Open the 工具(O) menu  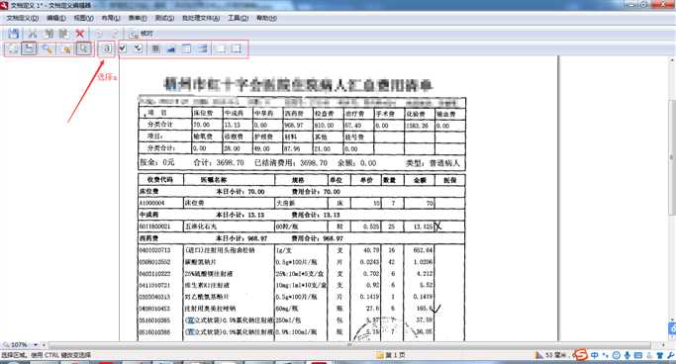click(238, 18)
